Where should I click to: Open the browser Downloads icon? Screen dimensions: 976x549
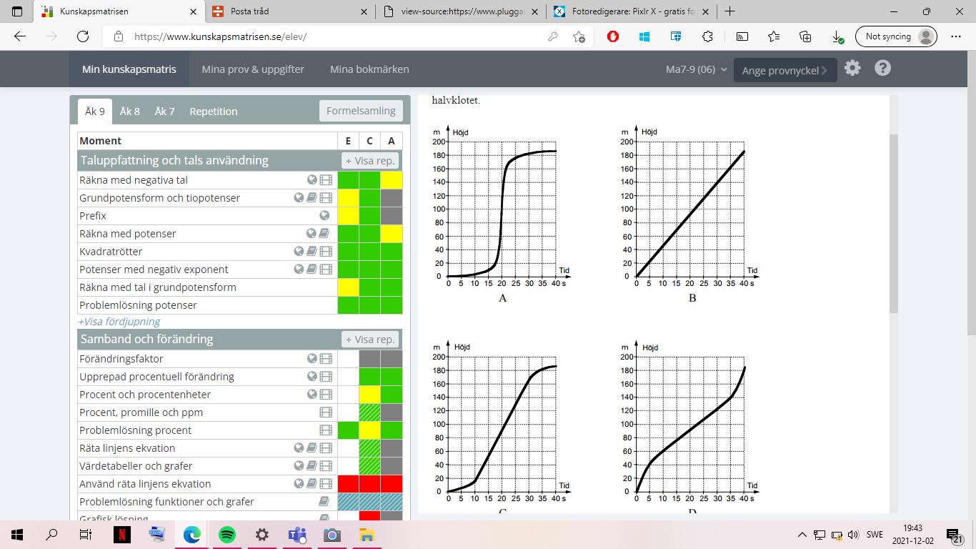coord(837,36)
